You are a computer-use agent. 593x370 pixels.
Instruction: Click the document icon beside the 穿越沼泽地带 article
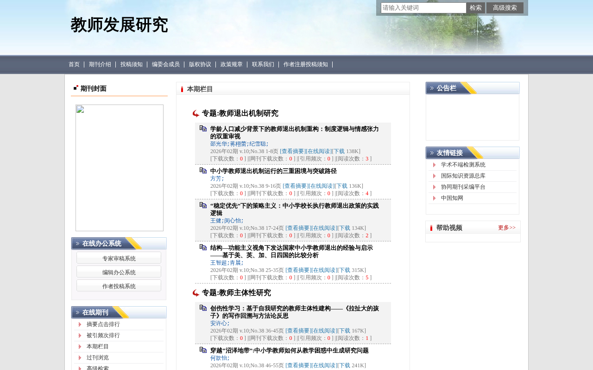(203, 350)
